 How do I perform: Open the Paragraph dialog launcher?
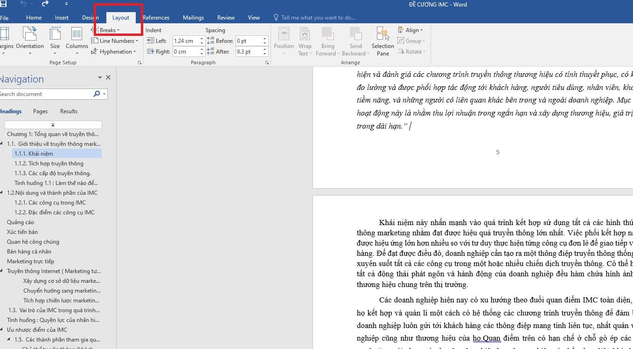click(x=267, y=62)
